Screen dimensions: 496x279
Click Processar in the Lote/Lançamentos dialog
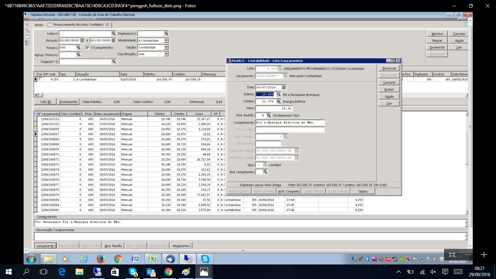coord(389,68)
